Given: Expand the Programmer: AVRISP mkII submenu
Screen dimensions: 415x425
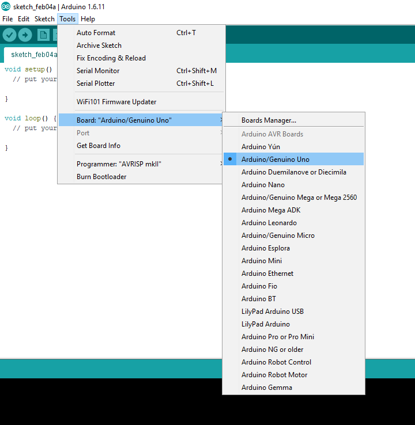Looking at the screenshot, I should coord(141,164).
